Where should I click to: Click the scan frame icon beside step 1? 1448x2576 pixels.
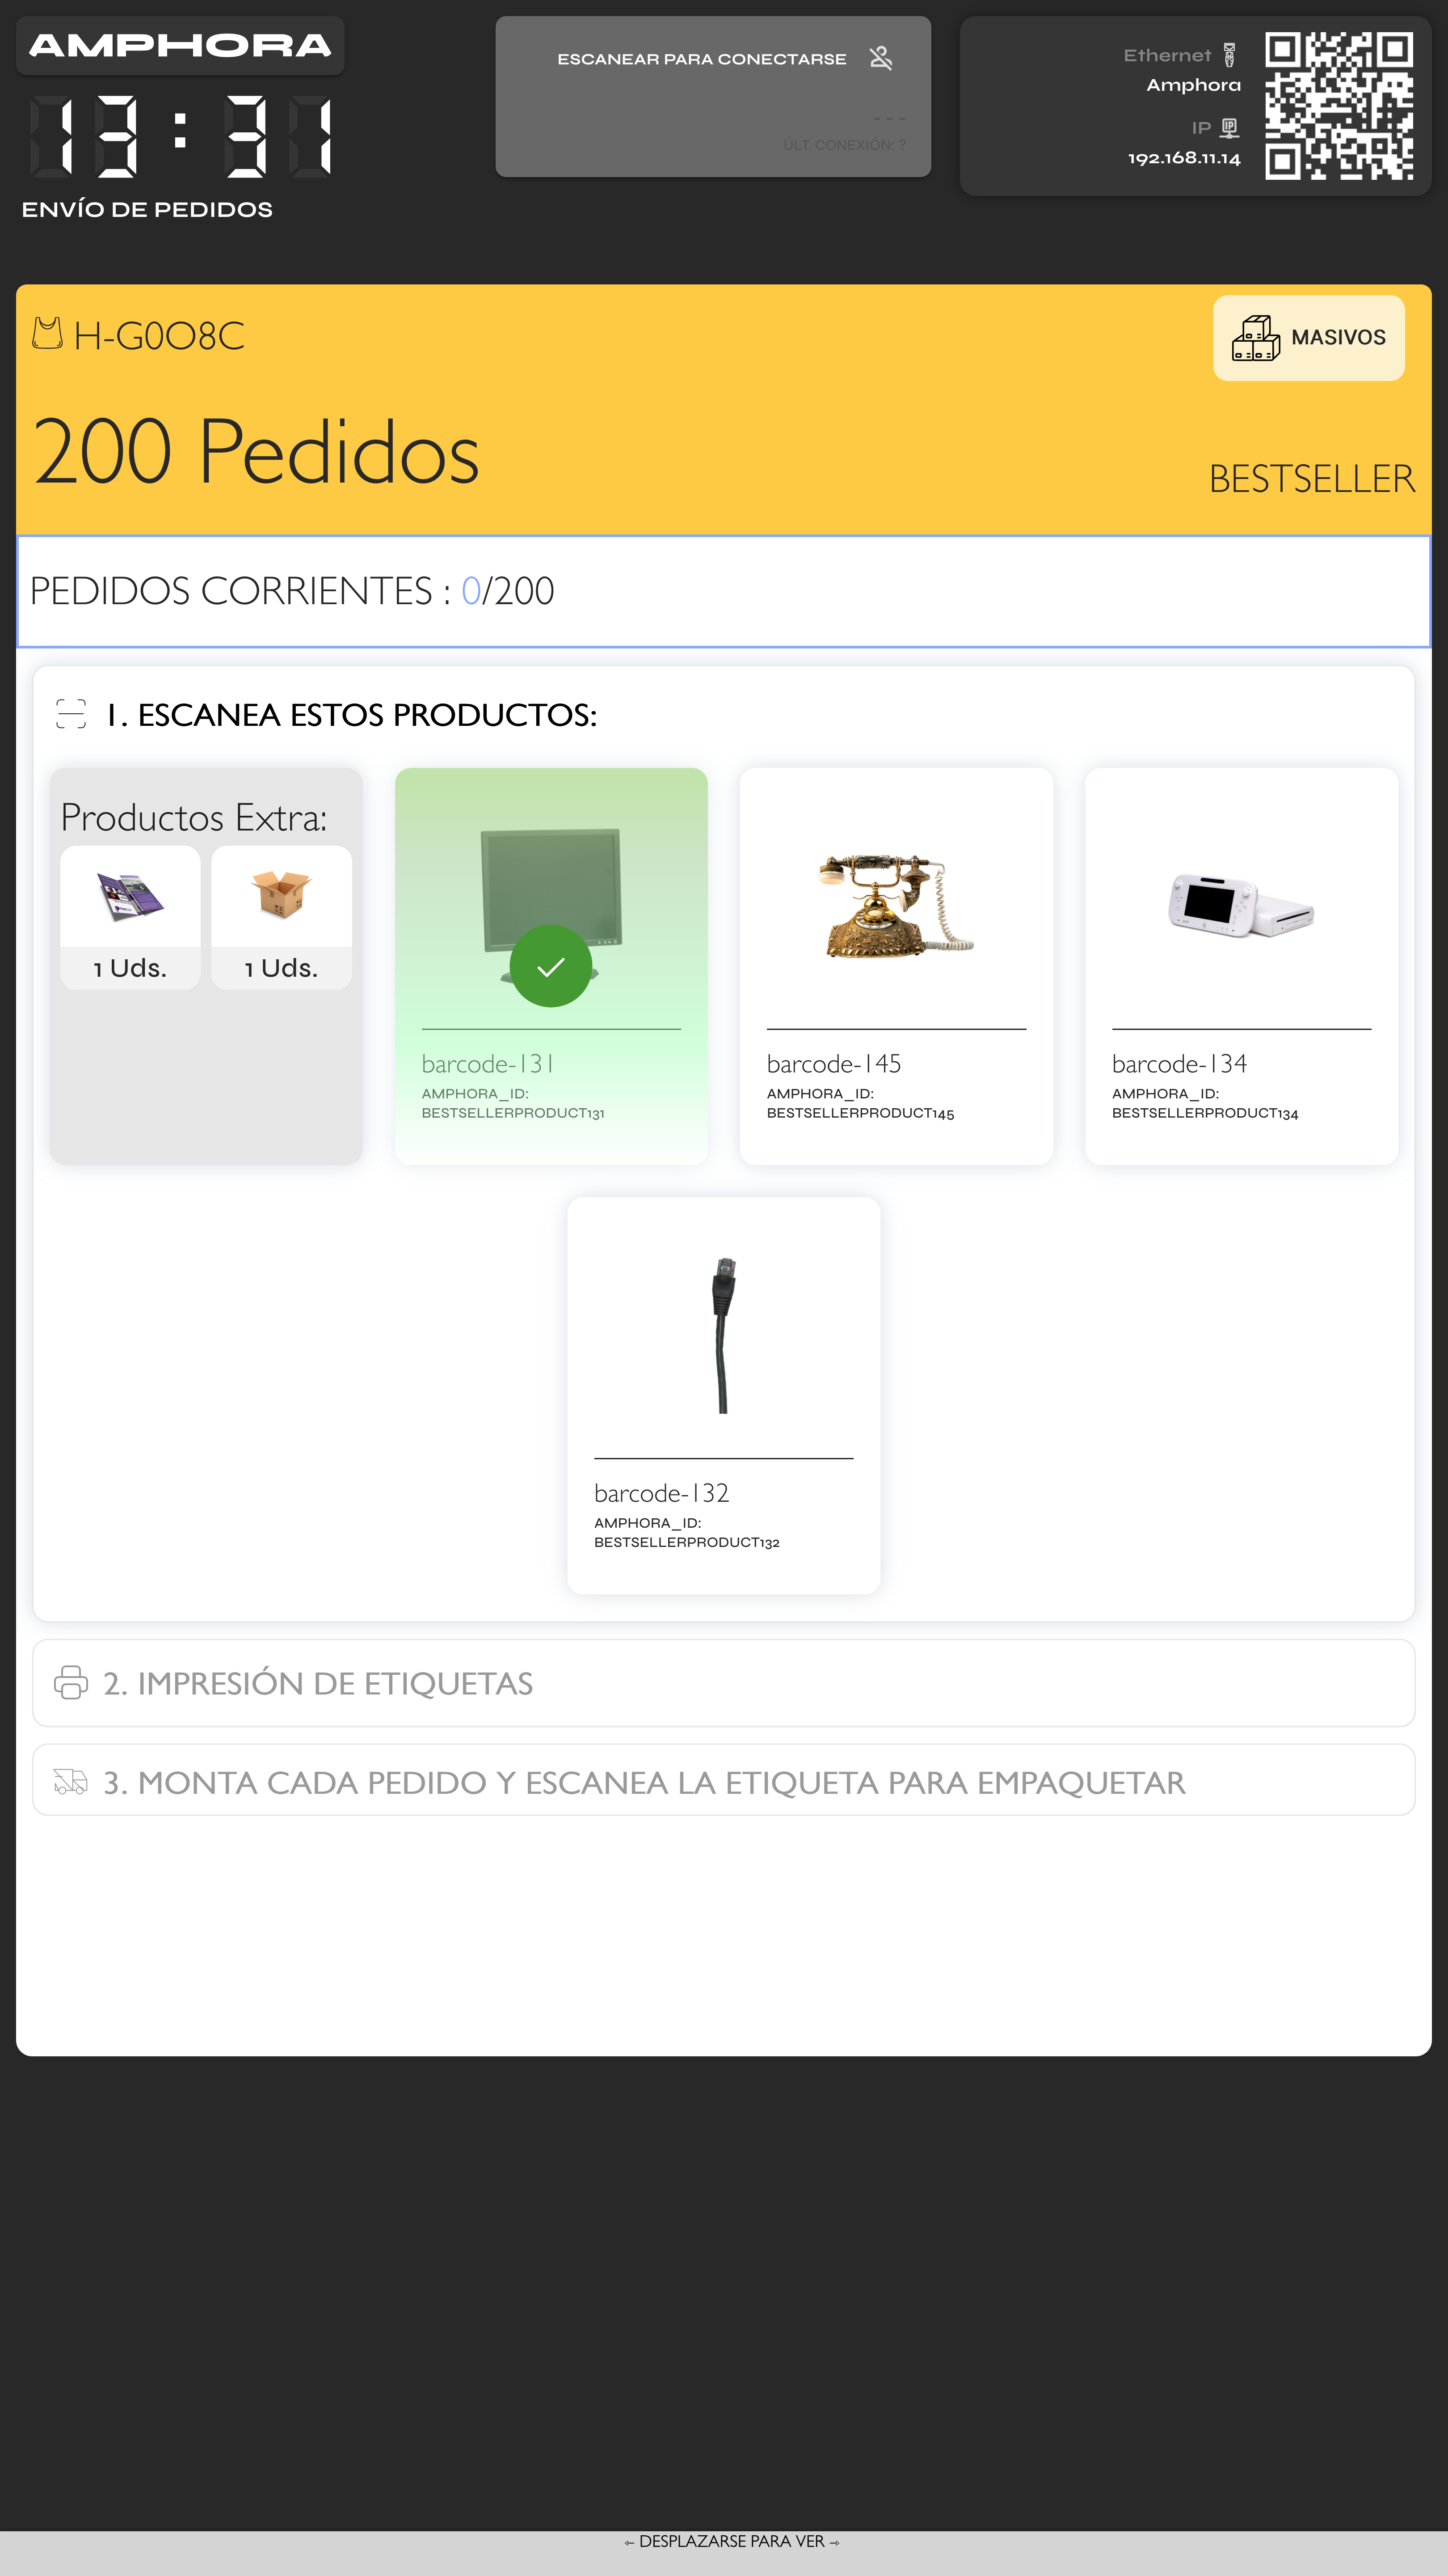tap(71, 714)
